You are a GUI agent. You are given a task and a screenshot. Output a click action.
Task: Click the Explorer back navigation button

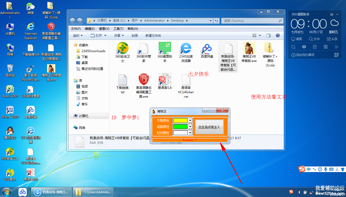pos(72,21)
